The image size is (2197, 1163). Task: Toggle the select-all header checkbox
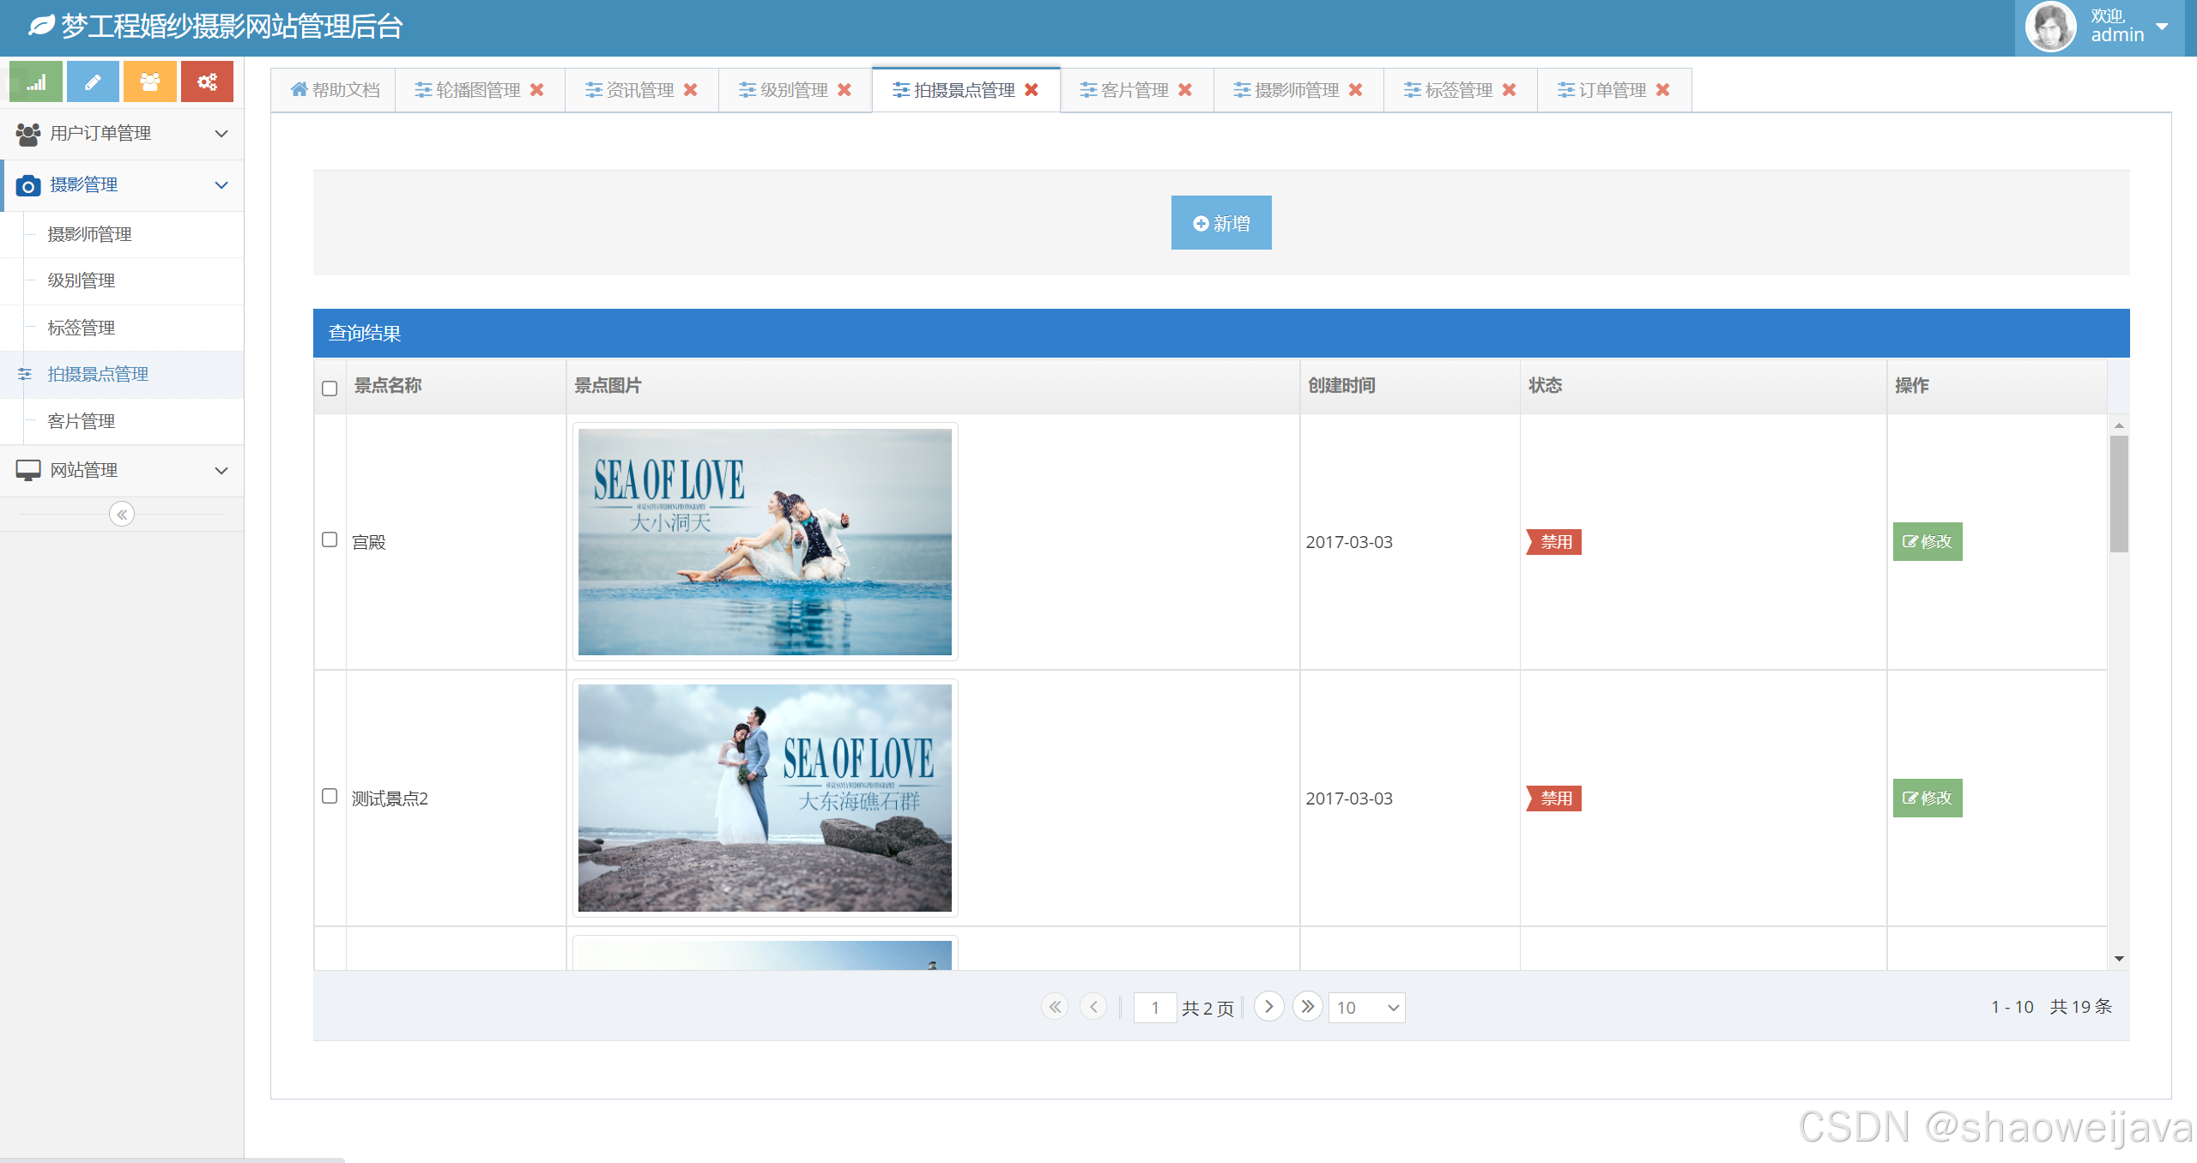(x=330, y=389)
